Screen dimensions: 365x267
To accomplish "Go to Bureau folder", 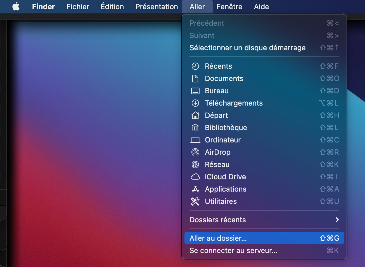I will click(264, 91).
